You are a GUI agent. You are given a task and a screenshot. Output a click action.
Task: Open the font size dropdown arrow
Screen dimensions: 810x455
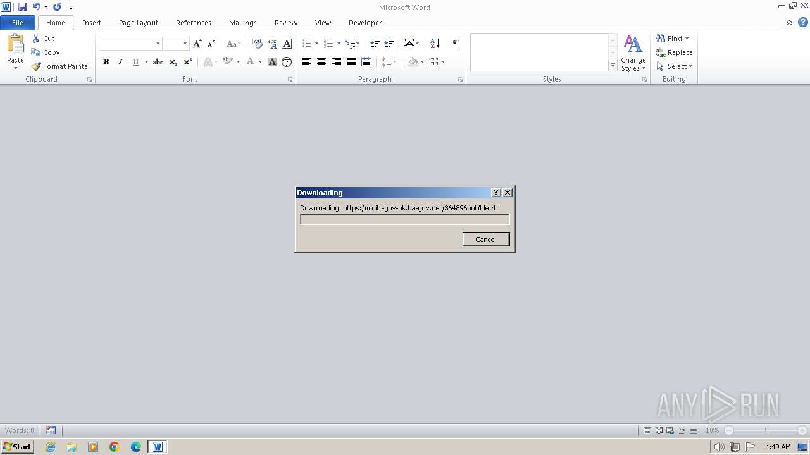[185, 44]
